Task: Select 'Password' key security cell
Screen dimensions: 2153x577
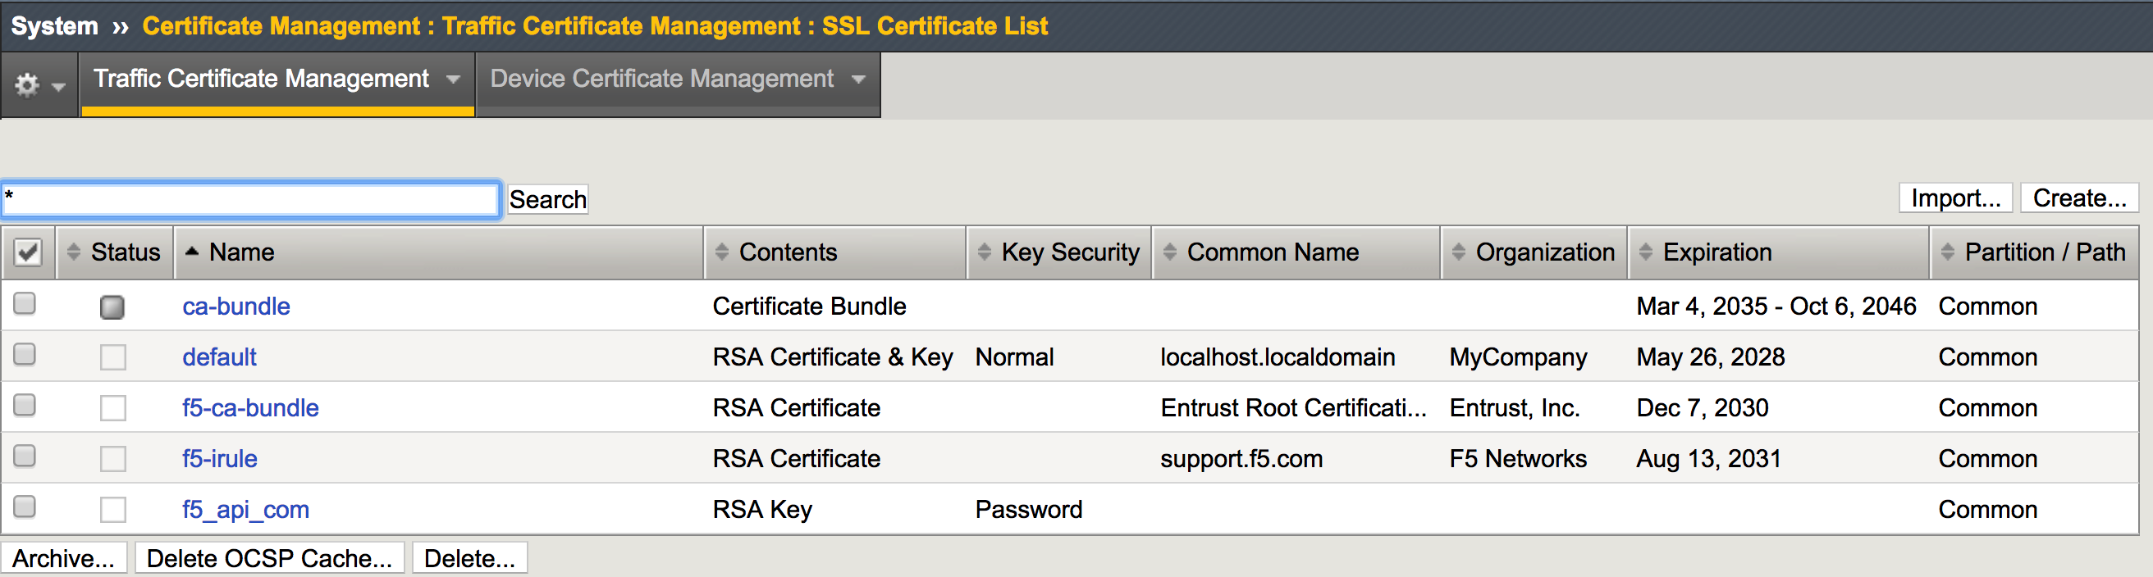Action: (1028, 510)
